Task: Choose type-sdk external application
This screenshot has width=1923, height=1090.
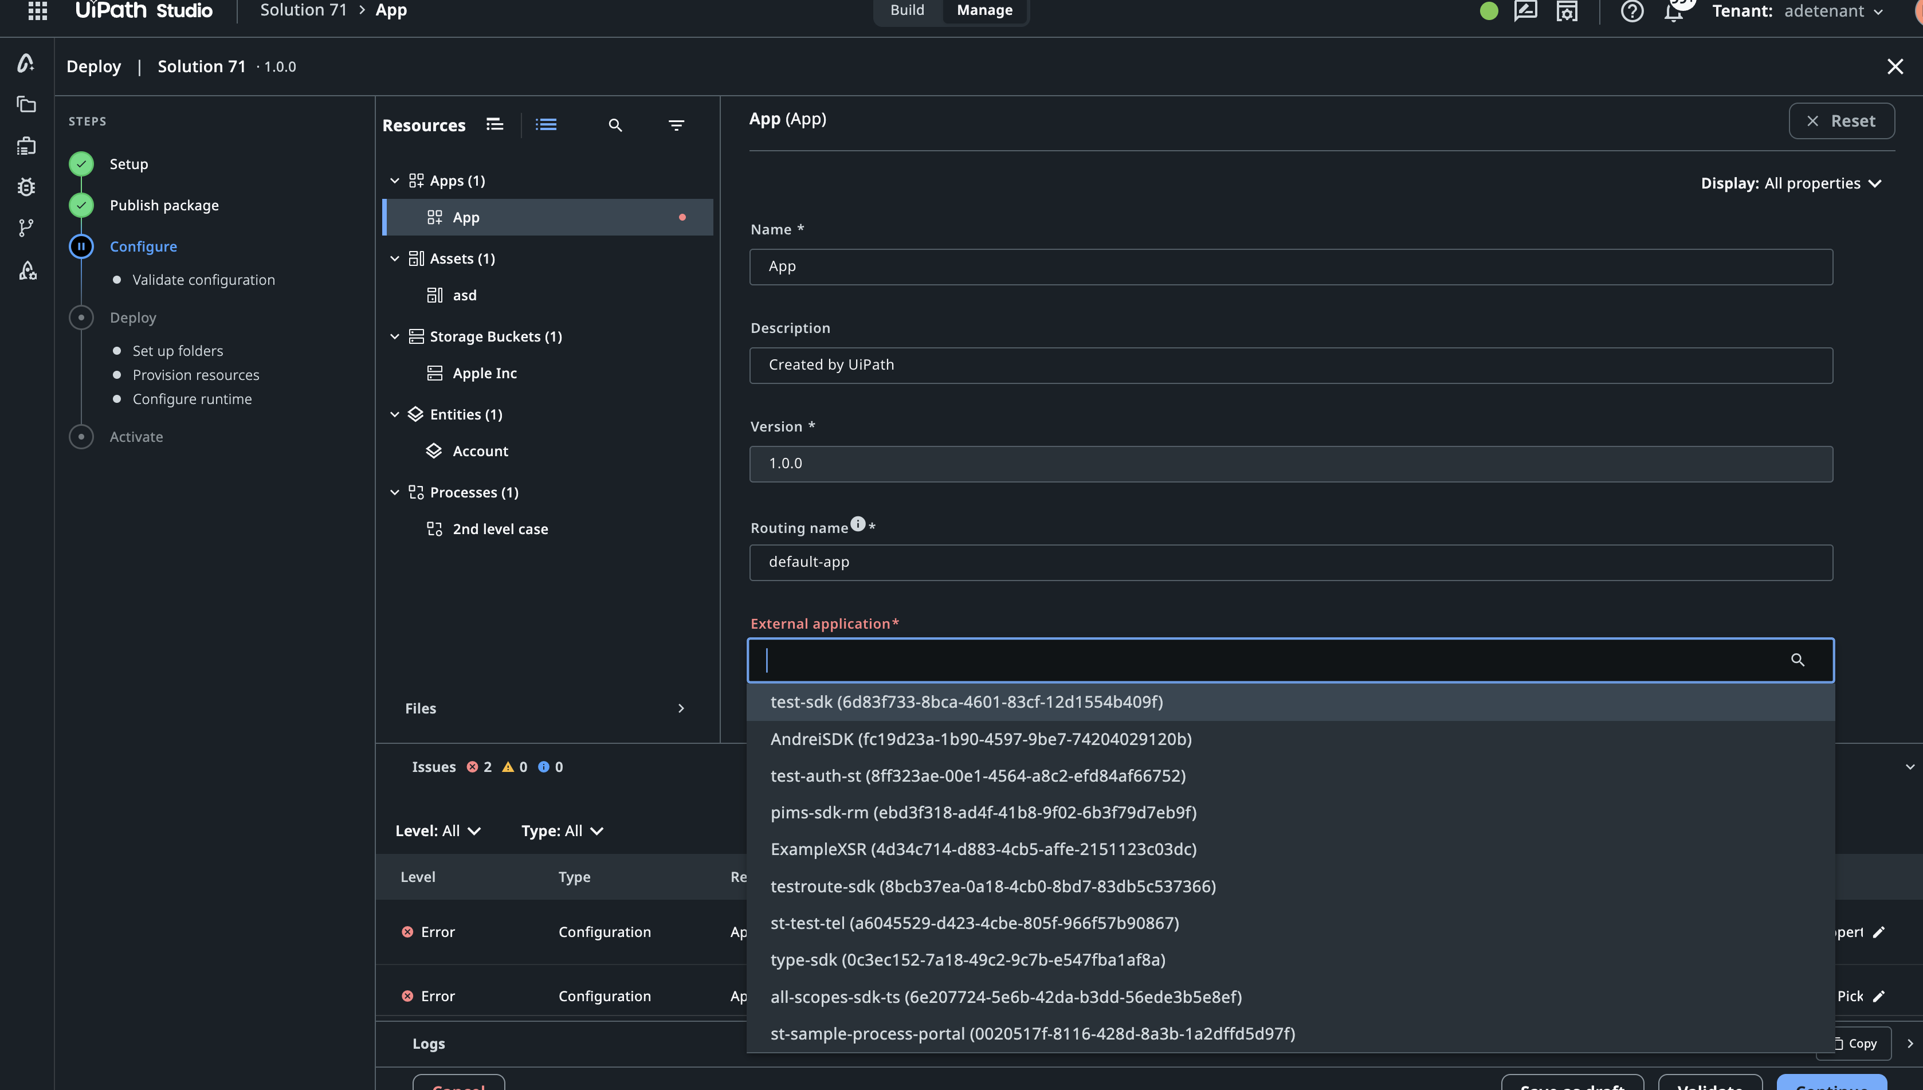Action: click(x=1290, y=960)
